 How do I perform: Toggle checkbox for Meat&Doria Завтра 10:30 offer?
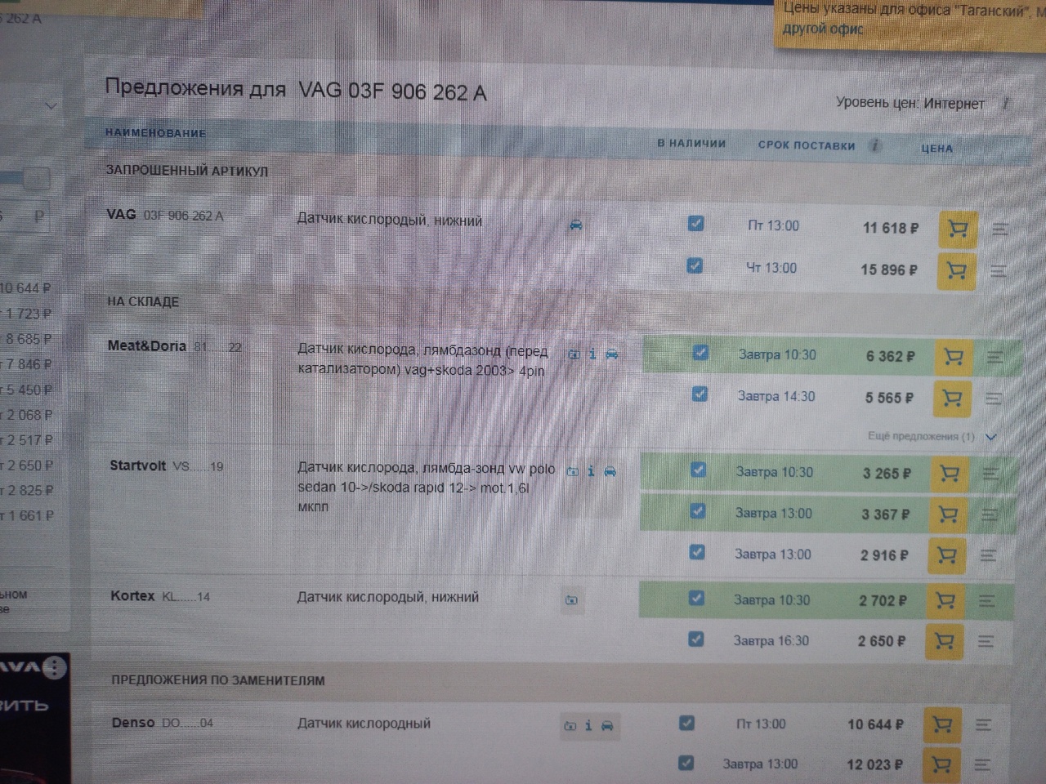tap(700, 353)
